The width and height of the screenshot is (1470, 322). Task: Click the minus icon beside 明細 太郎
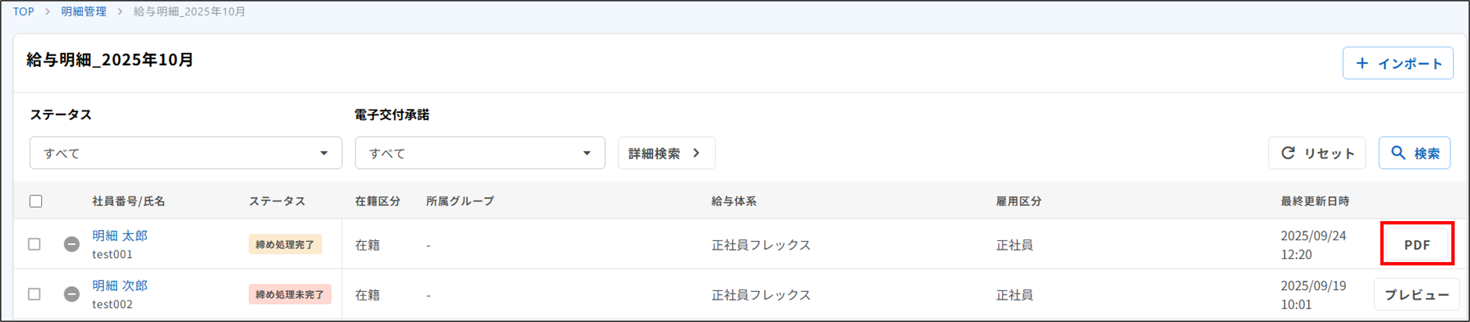click(71, 244)
